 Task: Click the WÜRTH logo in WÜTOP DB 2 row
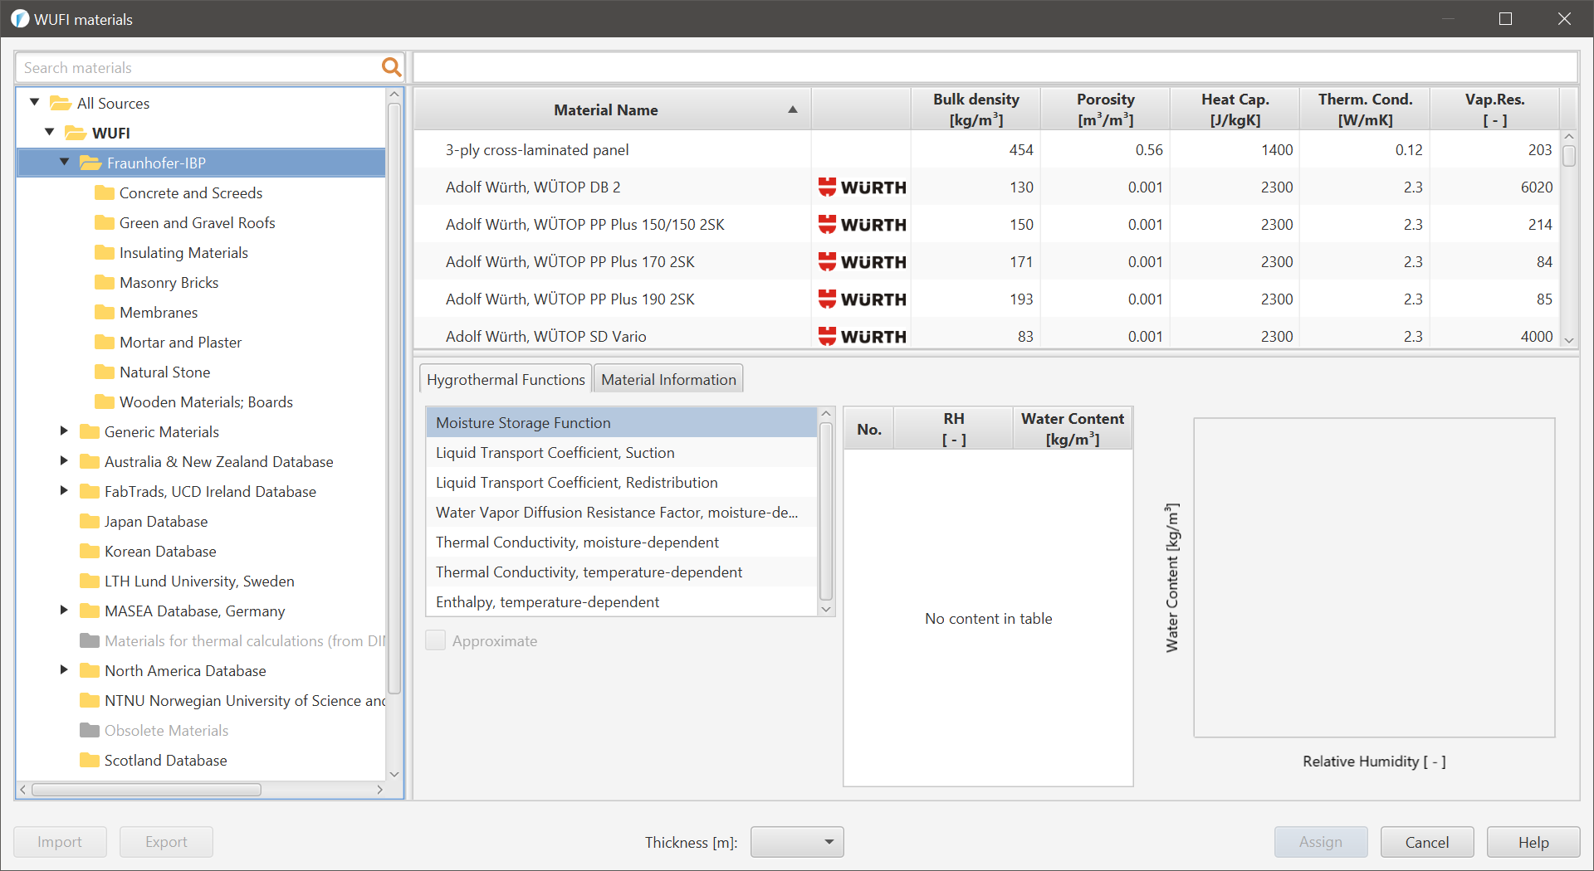(x=862, y=187)
